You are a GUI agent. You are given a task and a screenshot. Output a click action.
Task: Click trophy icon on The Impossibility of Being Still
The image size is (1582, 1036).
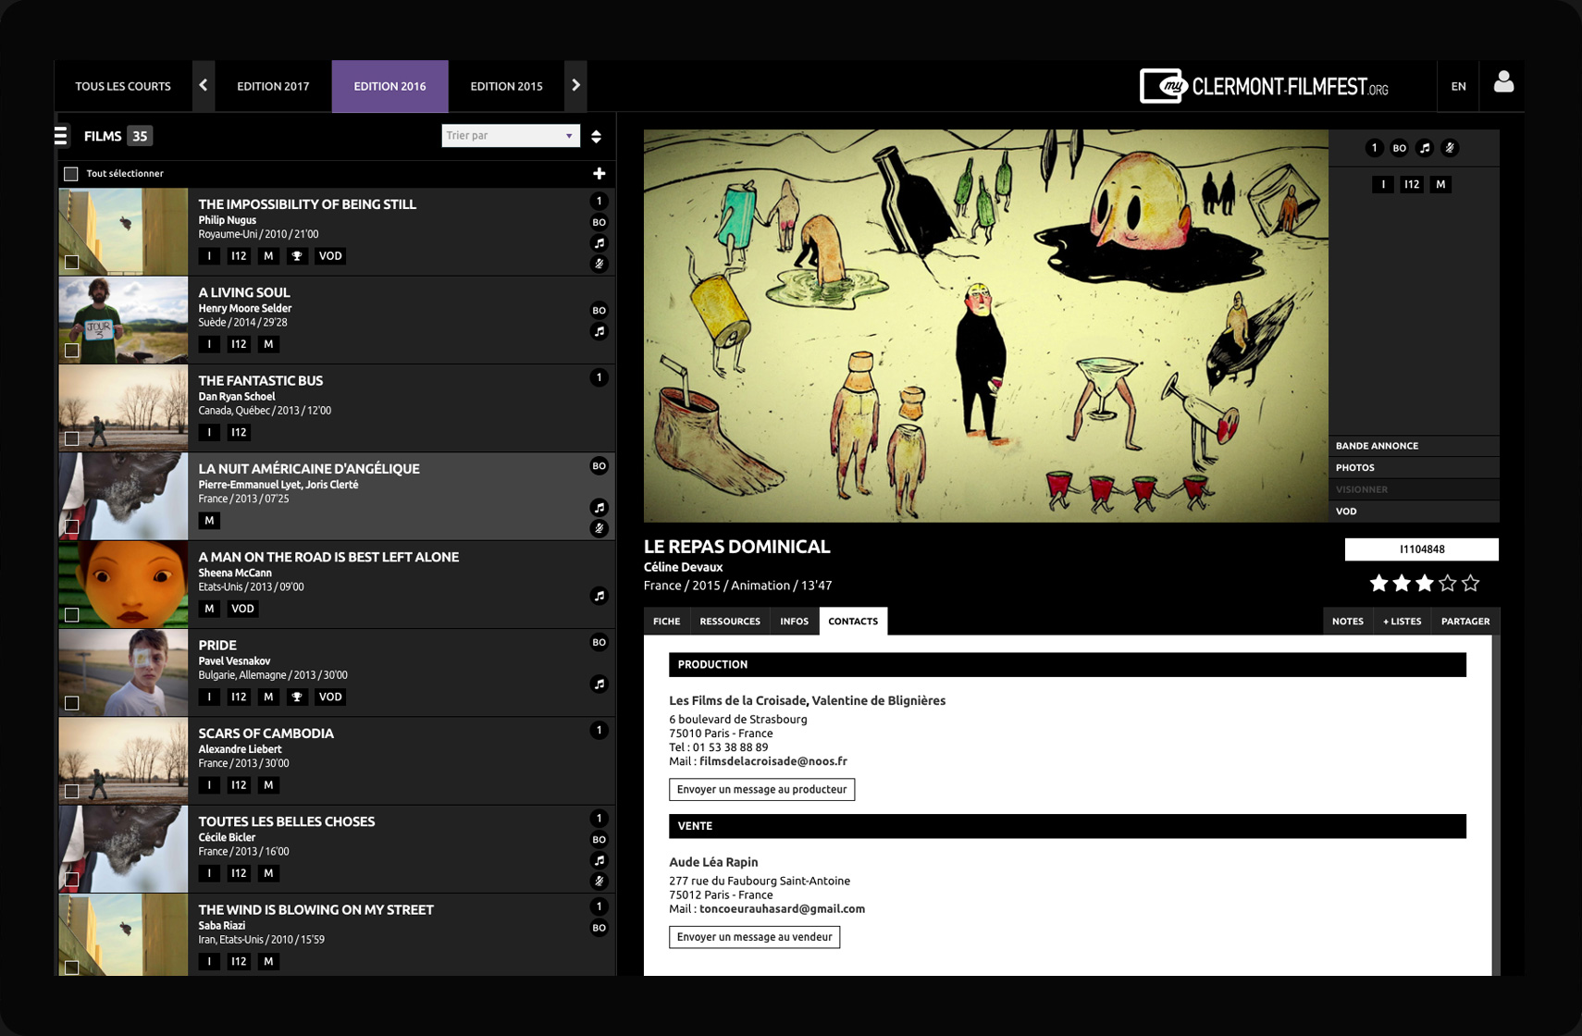pos(297,256)
